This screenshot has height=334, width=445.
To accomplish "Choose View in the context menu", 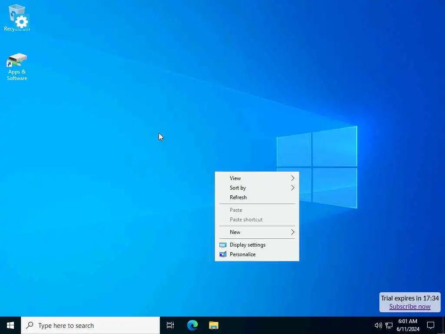I will (257, 178).
